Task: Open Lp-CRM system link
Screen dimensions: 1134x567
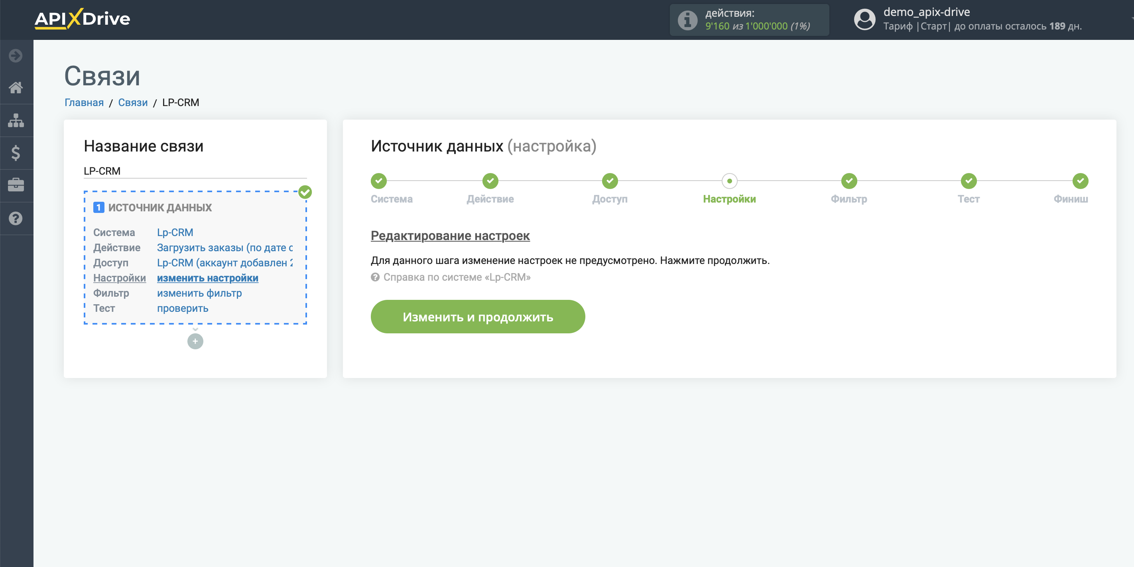Action: pos(175,232)
